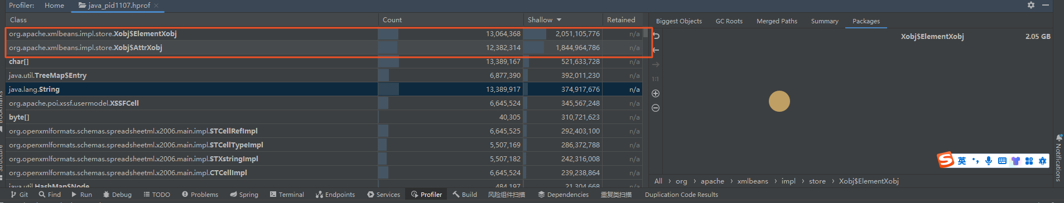Screen dimensions: 1064x203
Task: Select the byte[] class row
Action: (x=324, y=117)
